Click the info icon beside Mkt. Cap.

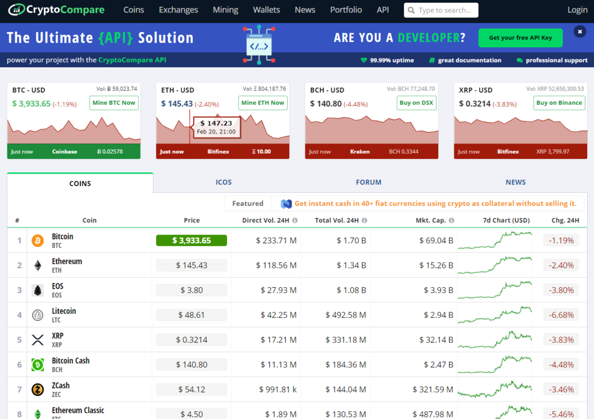click(451, 220)
